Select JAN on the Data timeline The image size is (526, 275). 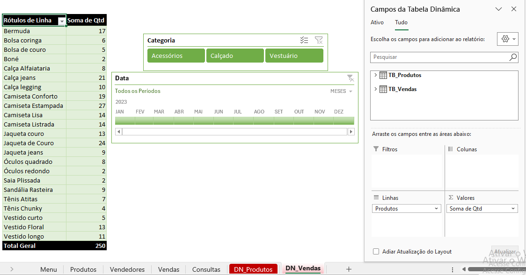125,121
